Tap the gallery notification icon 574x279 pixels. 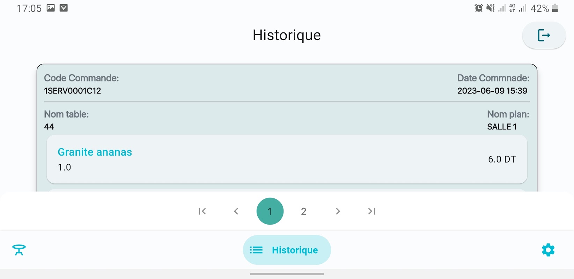point(51,8)
